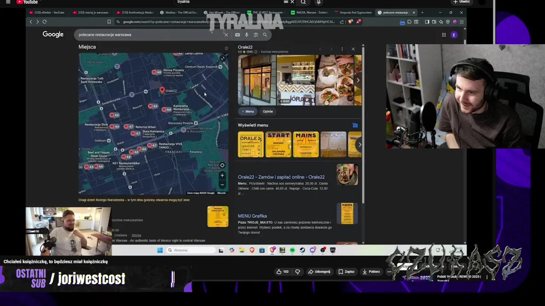Click the add photo camera icon

pyautogui.click(x=355, y=125)
